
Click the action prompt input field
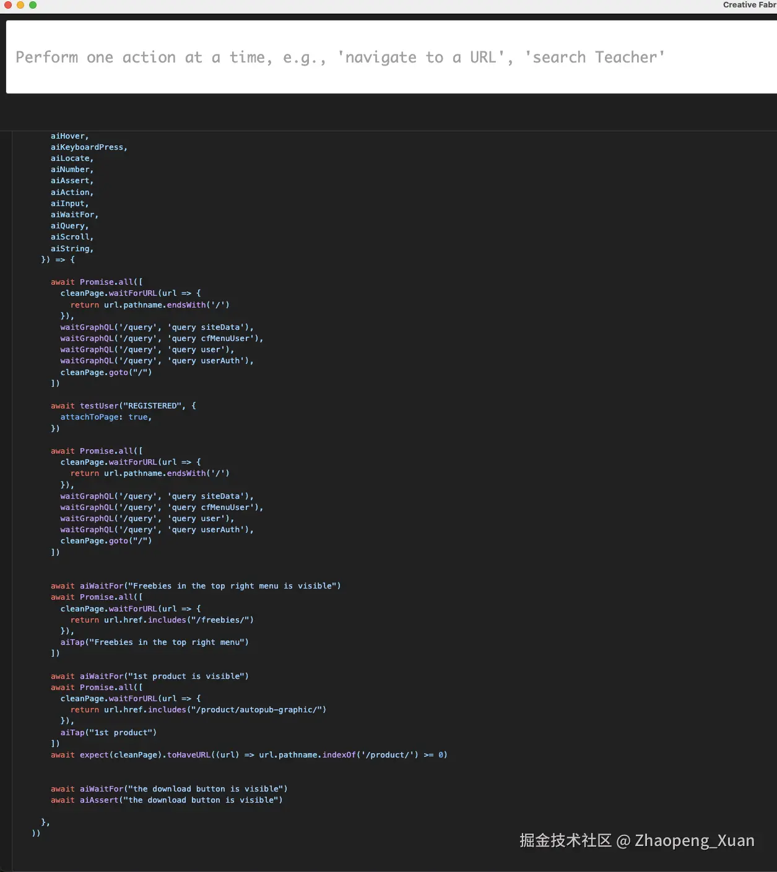pyautogui.click(x=391, y=57)
